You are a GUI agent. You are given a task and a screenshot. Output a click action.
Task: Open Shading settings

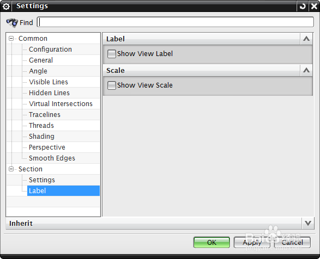pyautogui.click(x=41, y=137)
